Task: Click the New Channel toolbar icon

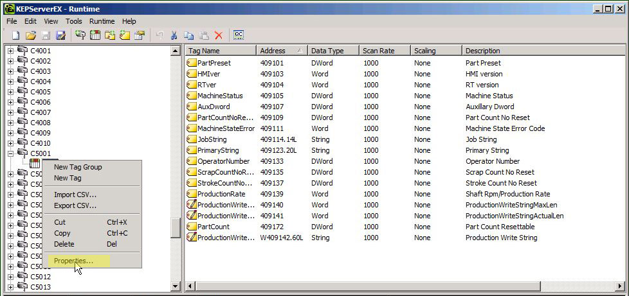Action: (x=80, y=35)
